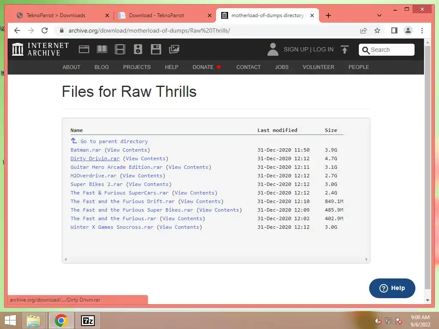Open the Video film-strip icon

point(120,49)
